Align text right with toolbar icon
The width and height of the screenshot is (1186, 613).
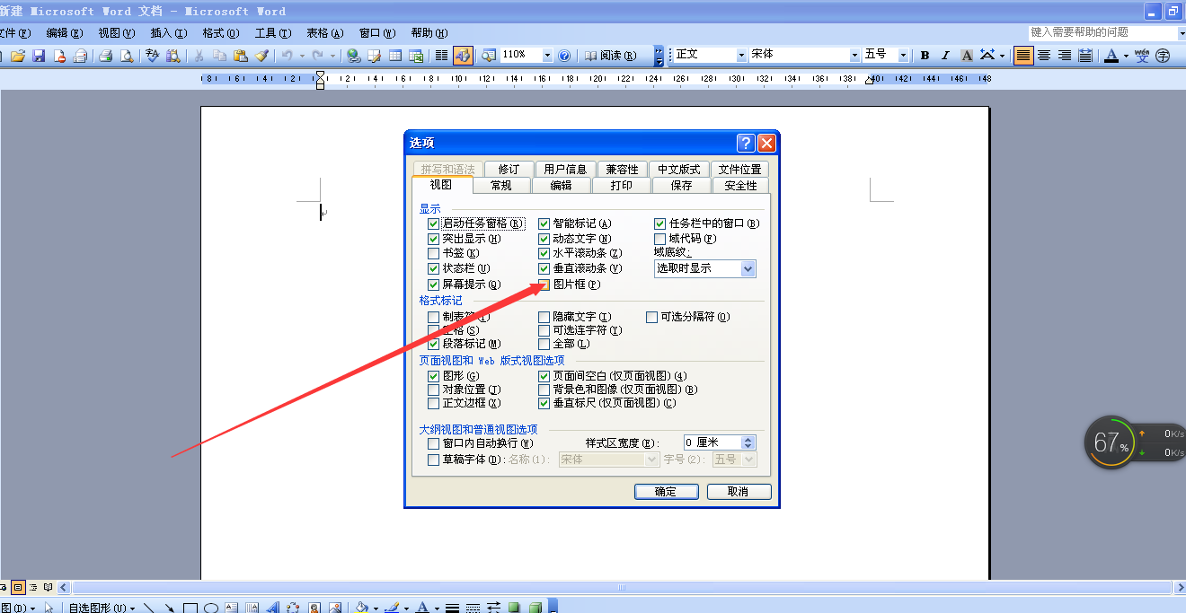point(1065,56)
